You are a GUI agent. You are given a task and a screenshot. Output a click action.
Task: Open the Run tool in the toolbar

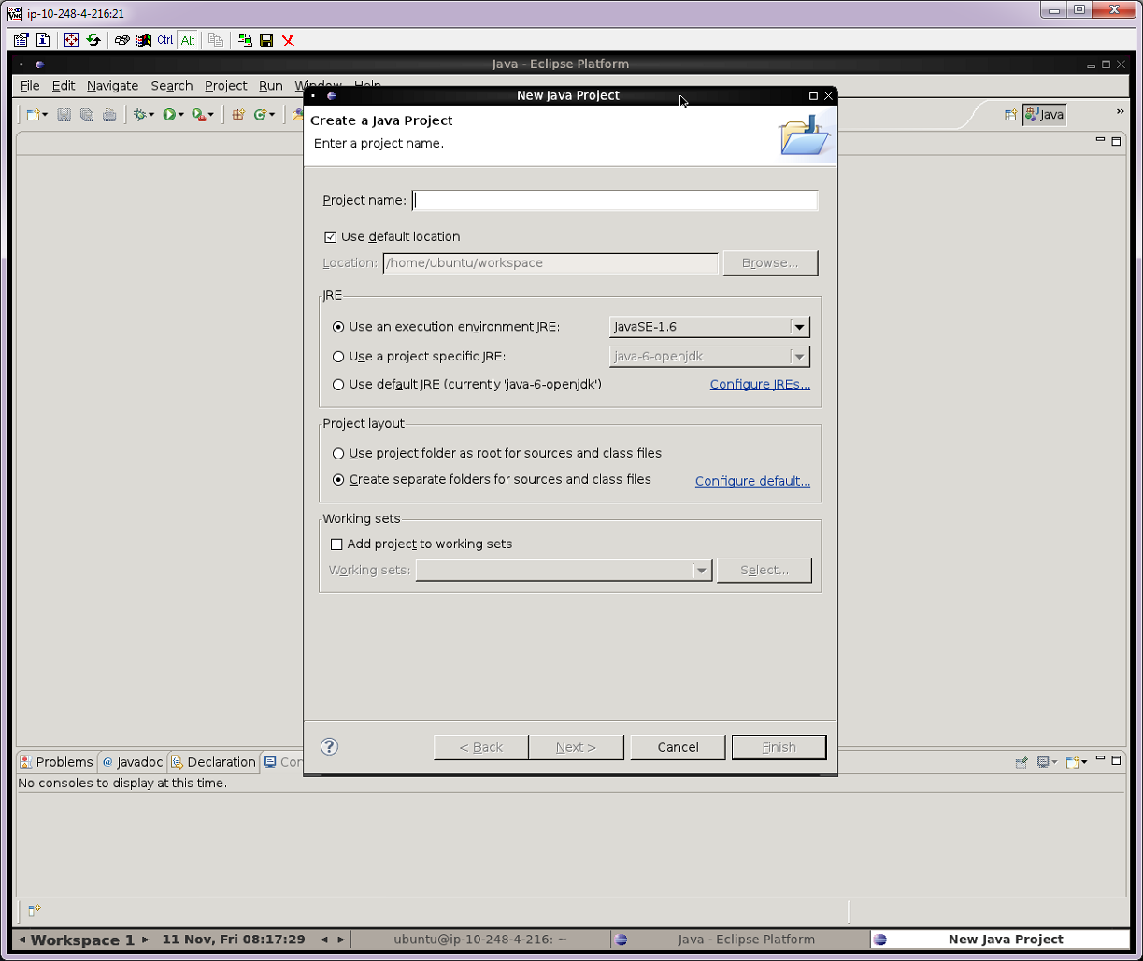[x=171, y=114]
